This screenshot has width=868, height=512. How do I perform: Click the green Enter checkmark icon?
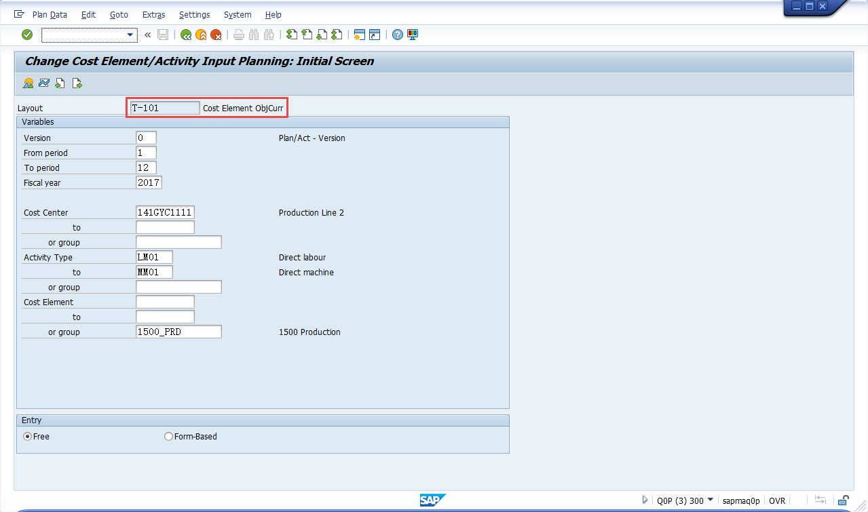27,35
